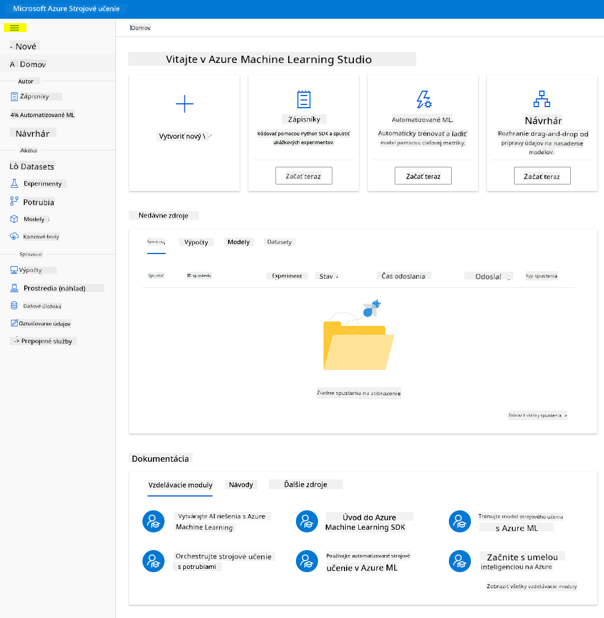Screen dimensions: 604x618
Task: Select the Ďalšie zdroje tab
Action: tap(306, 484)
